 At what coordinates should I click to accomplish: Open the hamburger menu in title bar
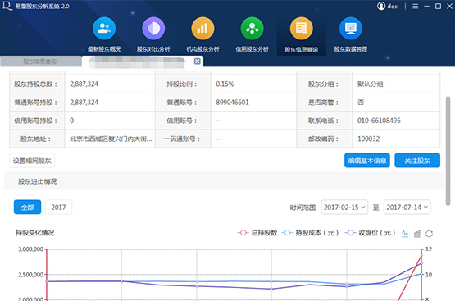pyautogui.click(x=416, y=6)
